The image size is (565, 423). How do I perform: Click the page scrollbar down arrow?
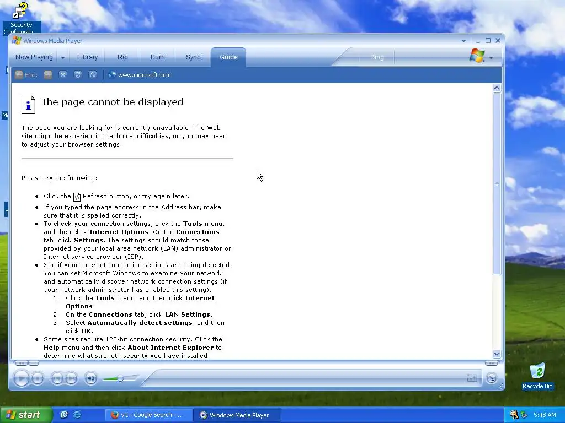click(497, 354)
